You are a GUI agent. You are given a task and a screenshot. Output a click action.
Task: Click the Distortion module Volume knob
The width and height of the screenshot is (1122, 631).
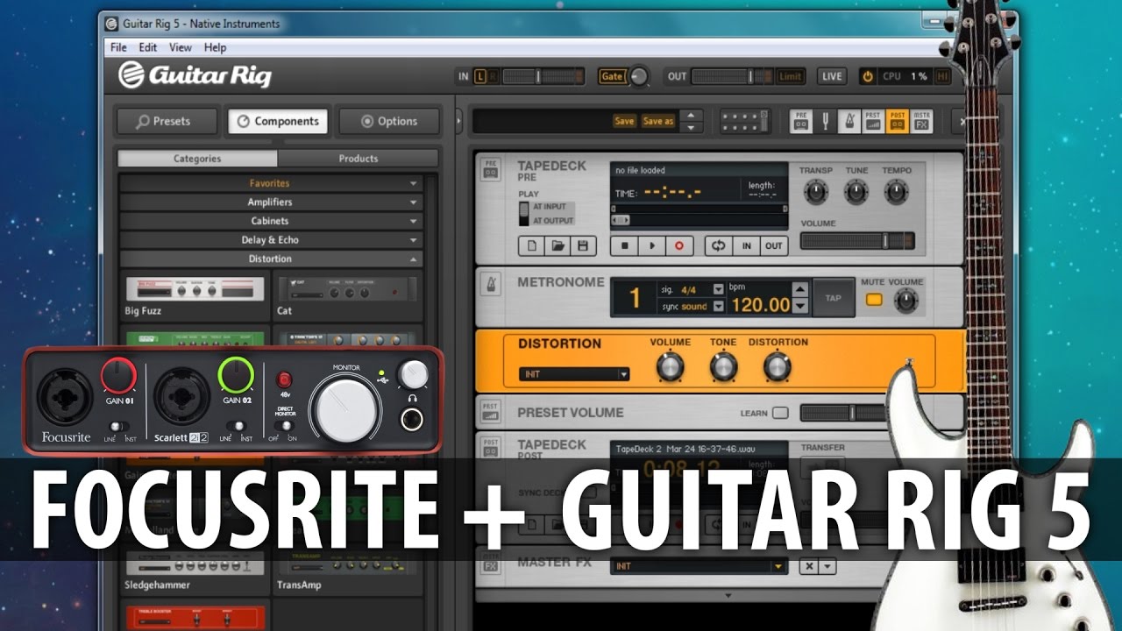coord(671,365)
